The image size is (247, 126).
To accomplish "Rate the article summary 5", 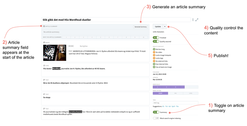I will tap(101, 37).
